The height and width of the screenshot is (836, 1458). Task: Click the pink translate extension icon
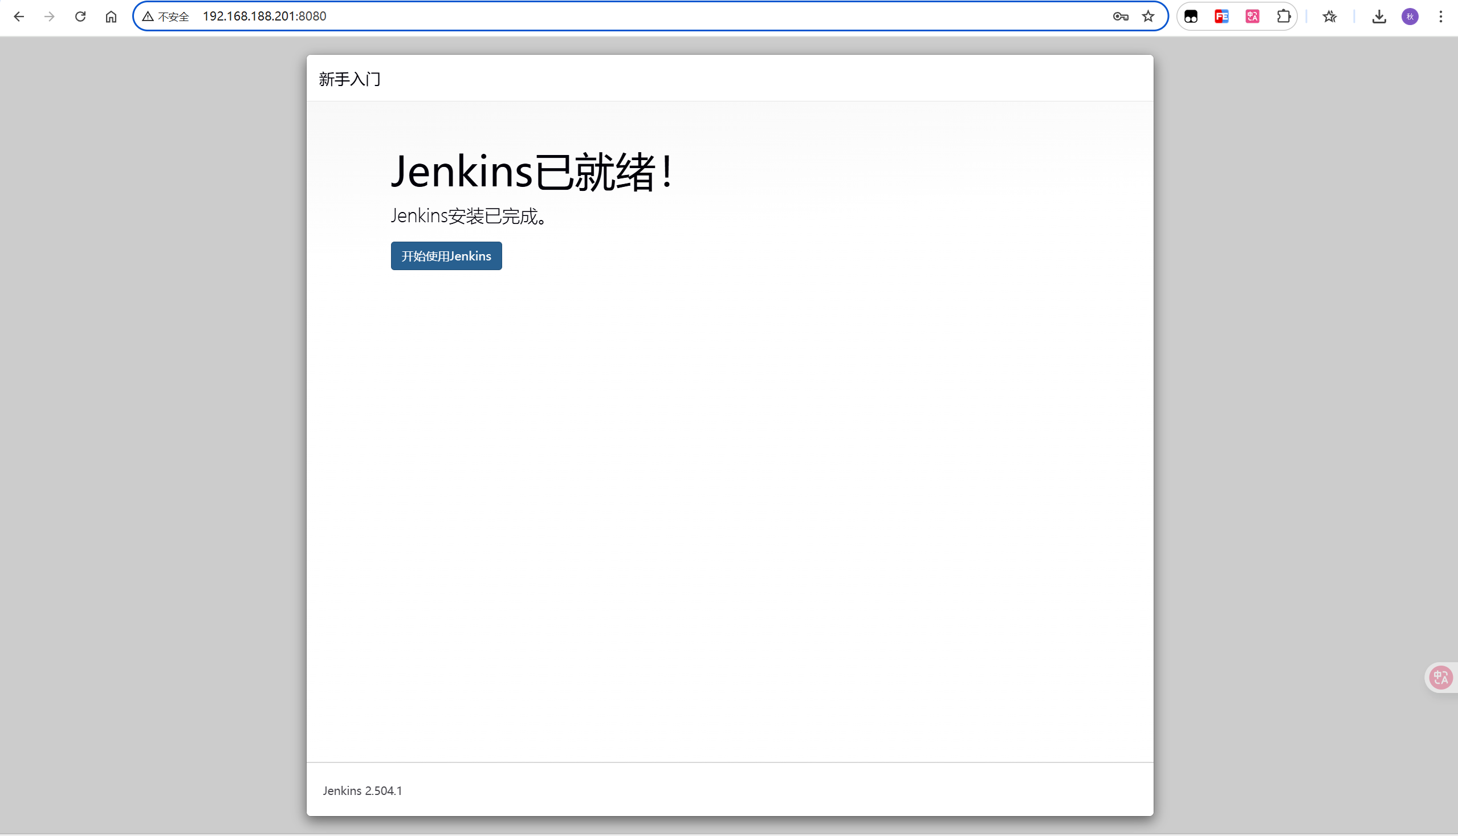[x=1252, y=17]
